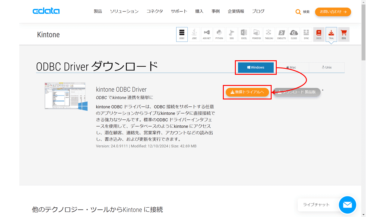Select the JDBC driver icon
The image size is (385, 217).
click(x=194, y=34)
